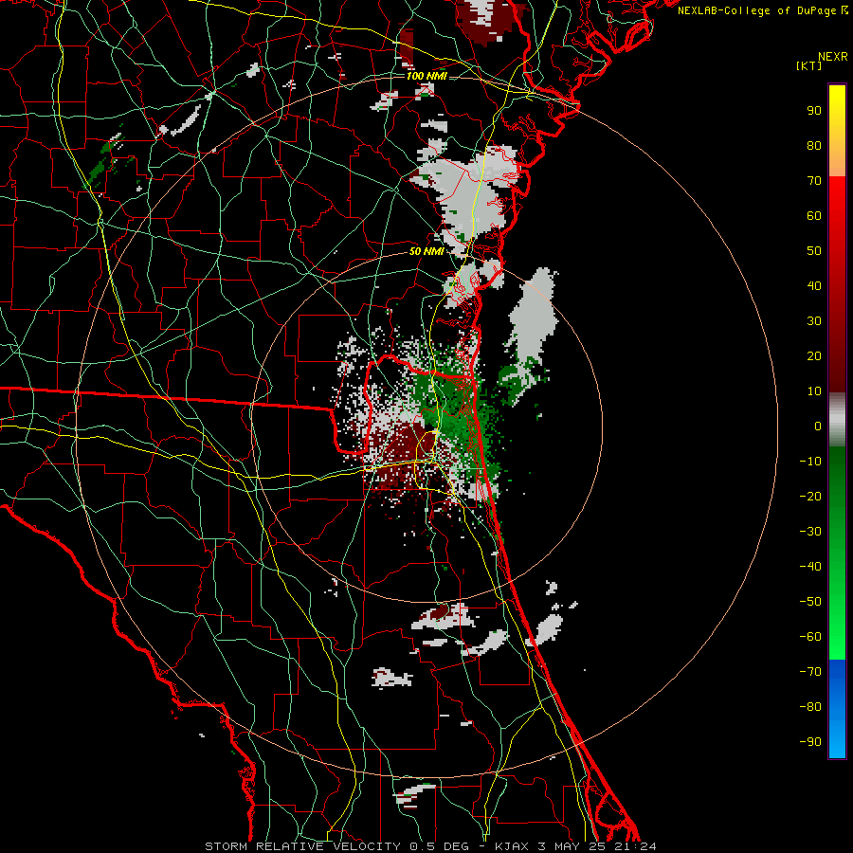This screenshot has height=853, width=853.
Task: Click the -80 value on velocity scale
Action: pyautogui.click(x=810, y=707)
